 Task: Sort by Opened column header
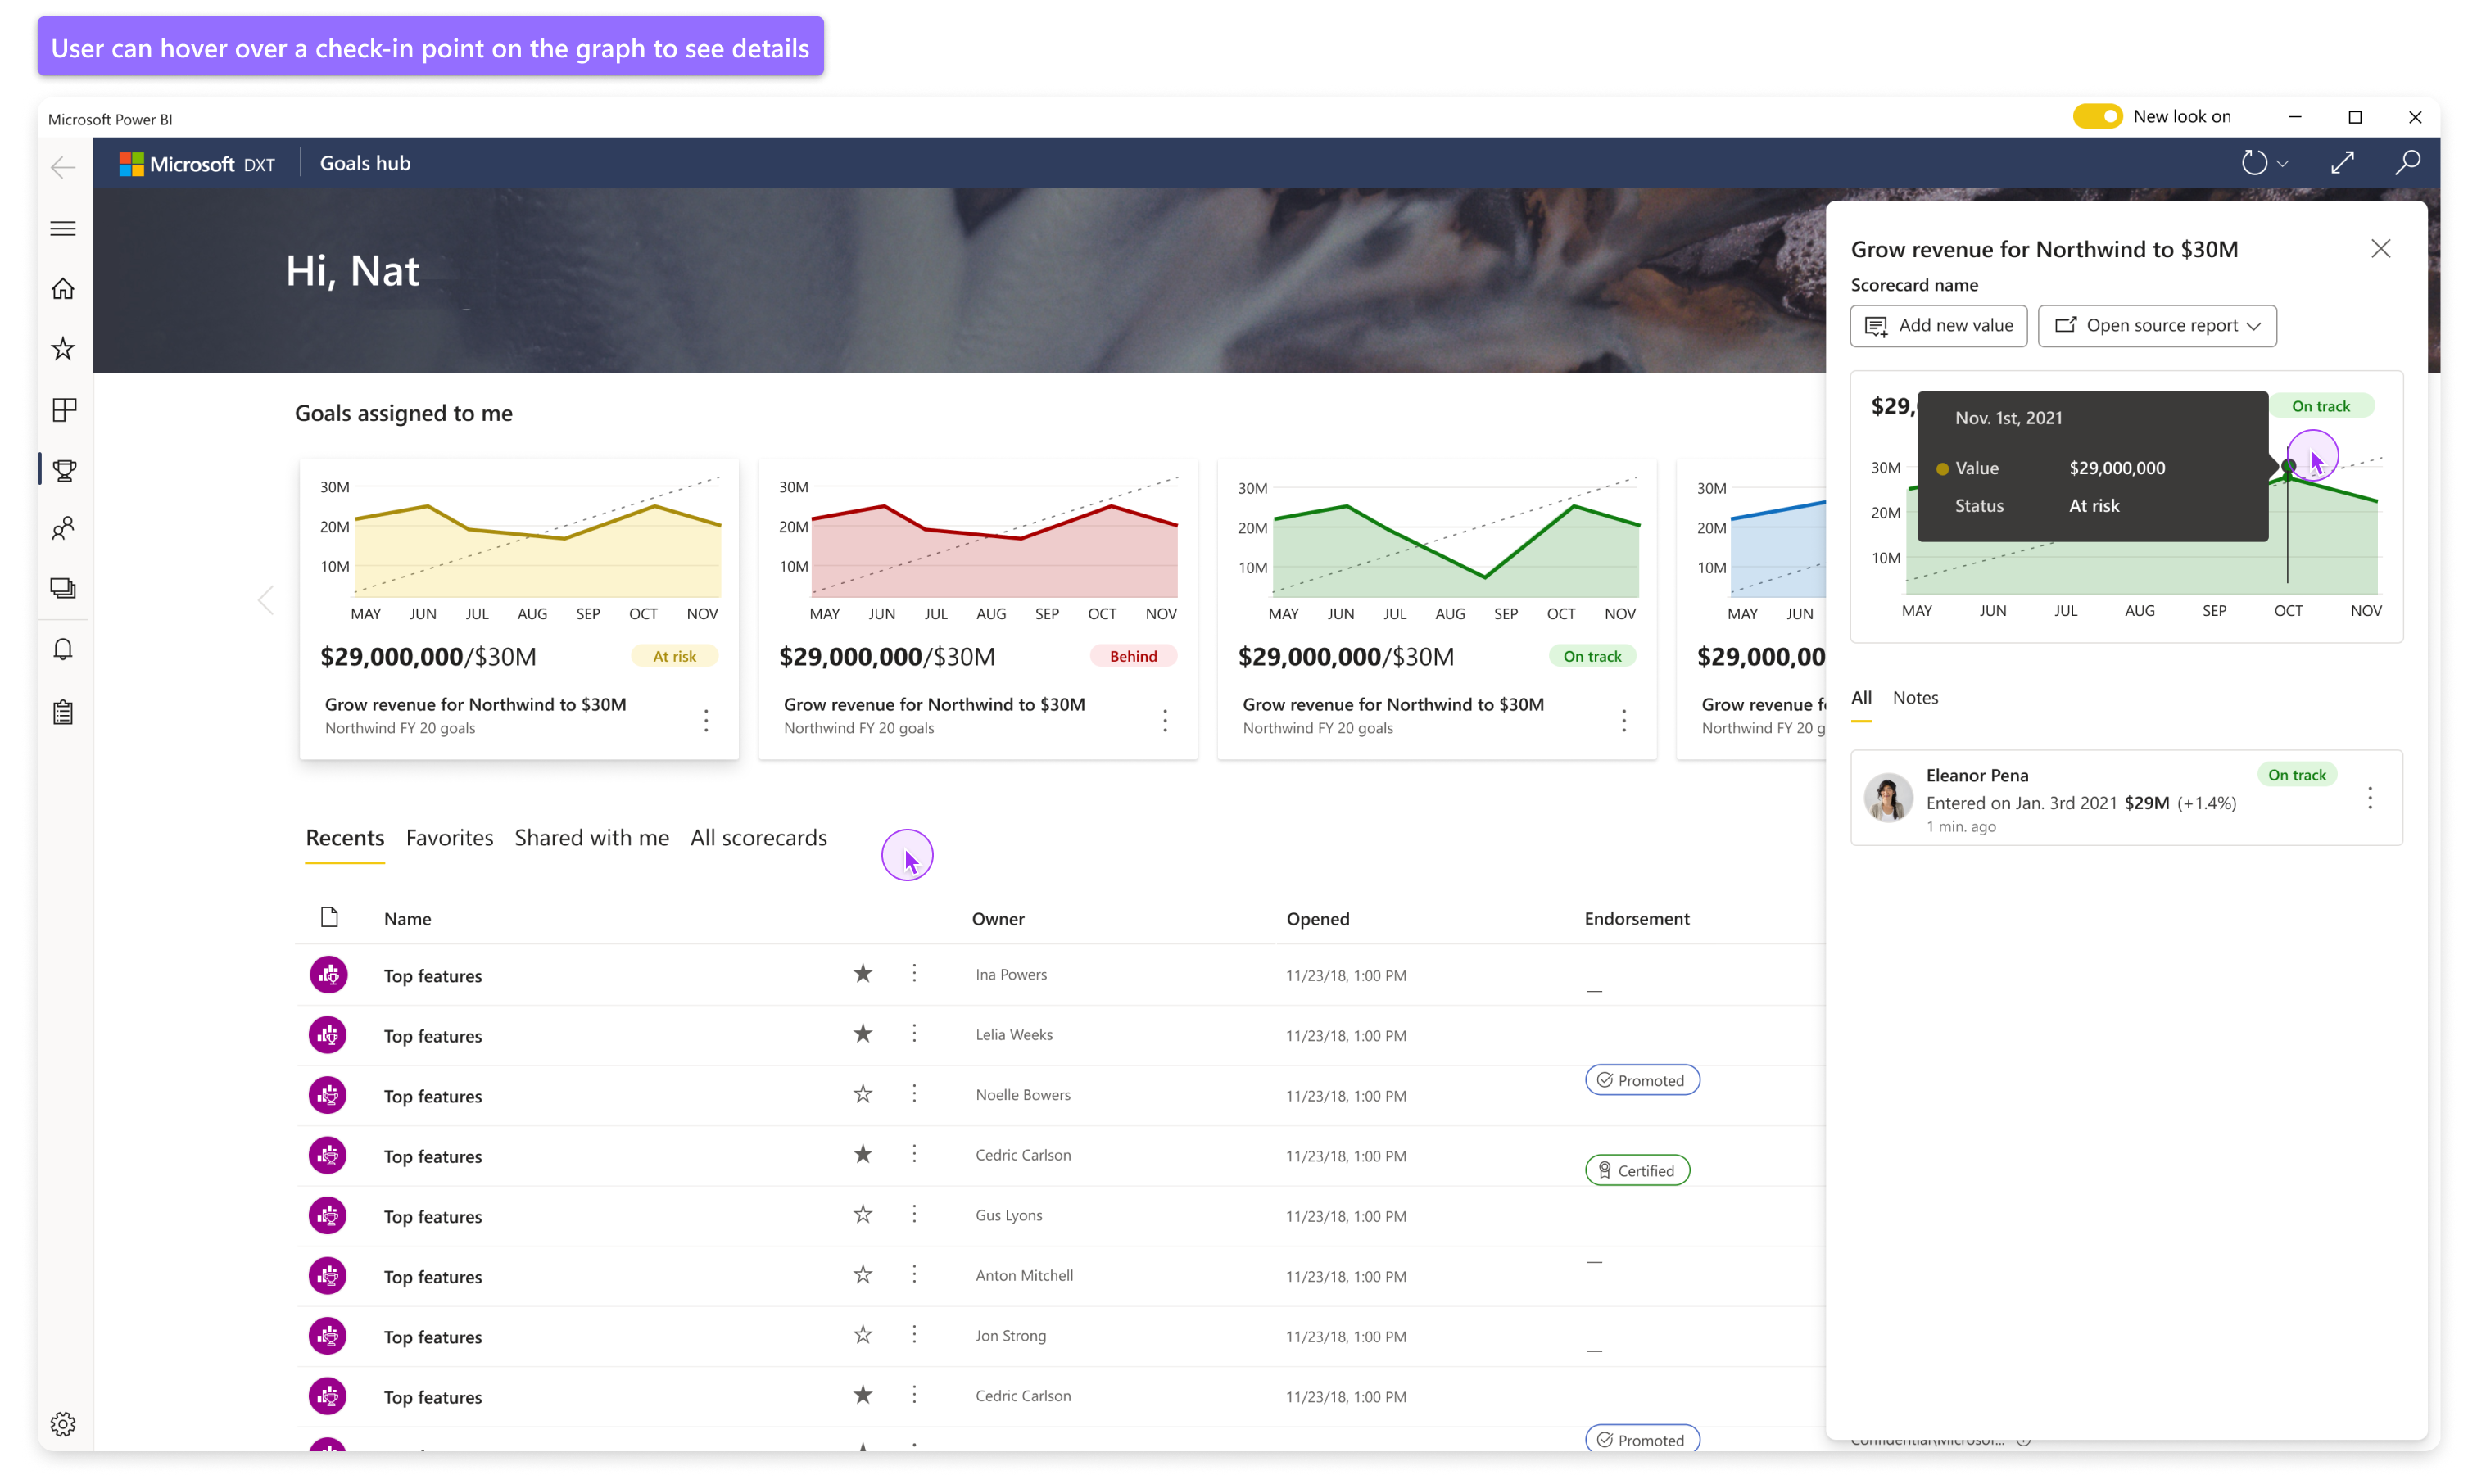click(x=1317, y=918)
